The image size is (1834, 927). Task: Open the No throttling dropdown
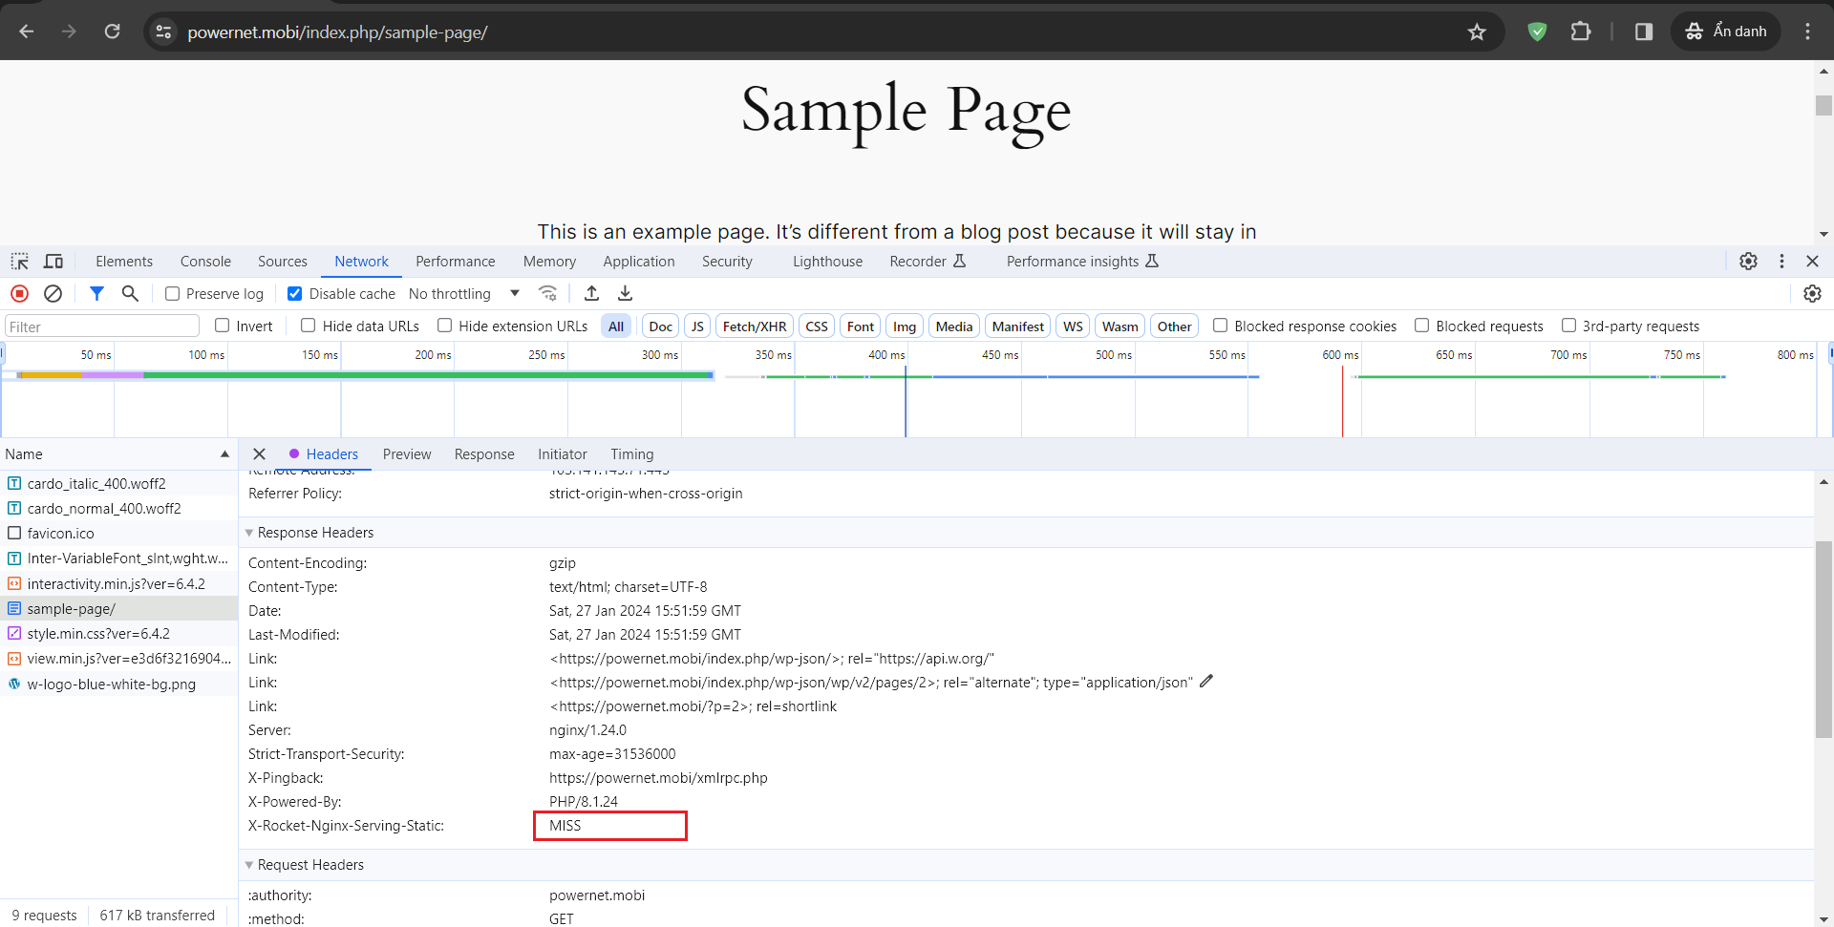tap(464, 294)
